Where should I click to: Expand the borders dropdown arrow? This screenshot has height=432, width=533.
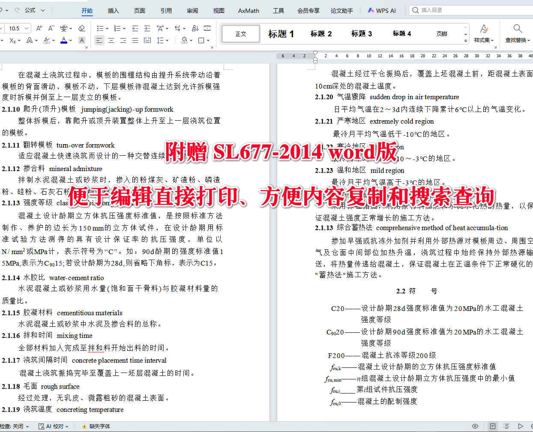pos(208,41)
